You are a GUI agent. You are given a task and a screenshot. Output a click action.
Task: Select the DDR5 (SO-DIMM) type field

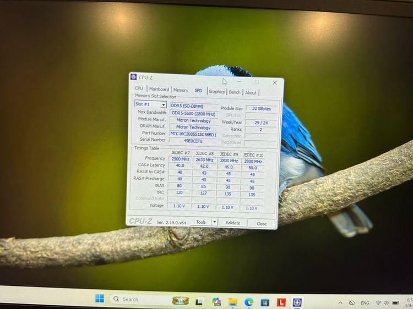click(194, 106)
